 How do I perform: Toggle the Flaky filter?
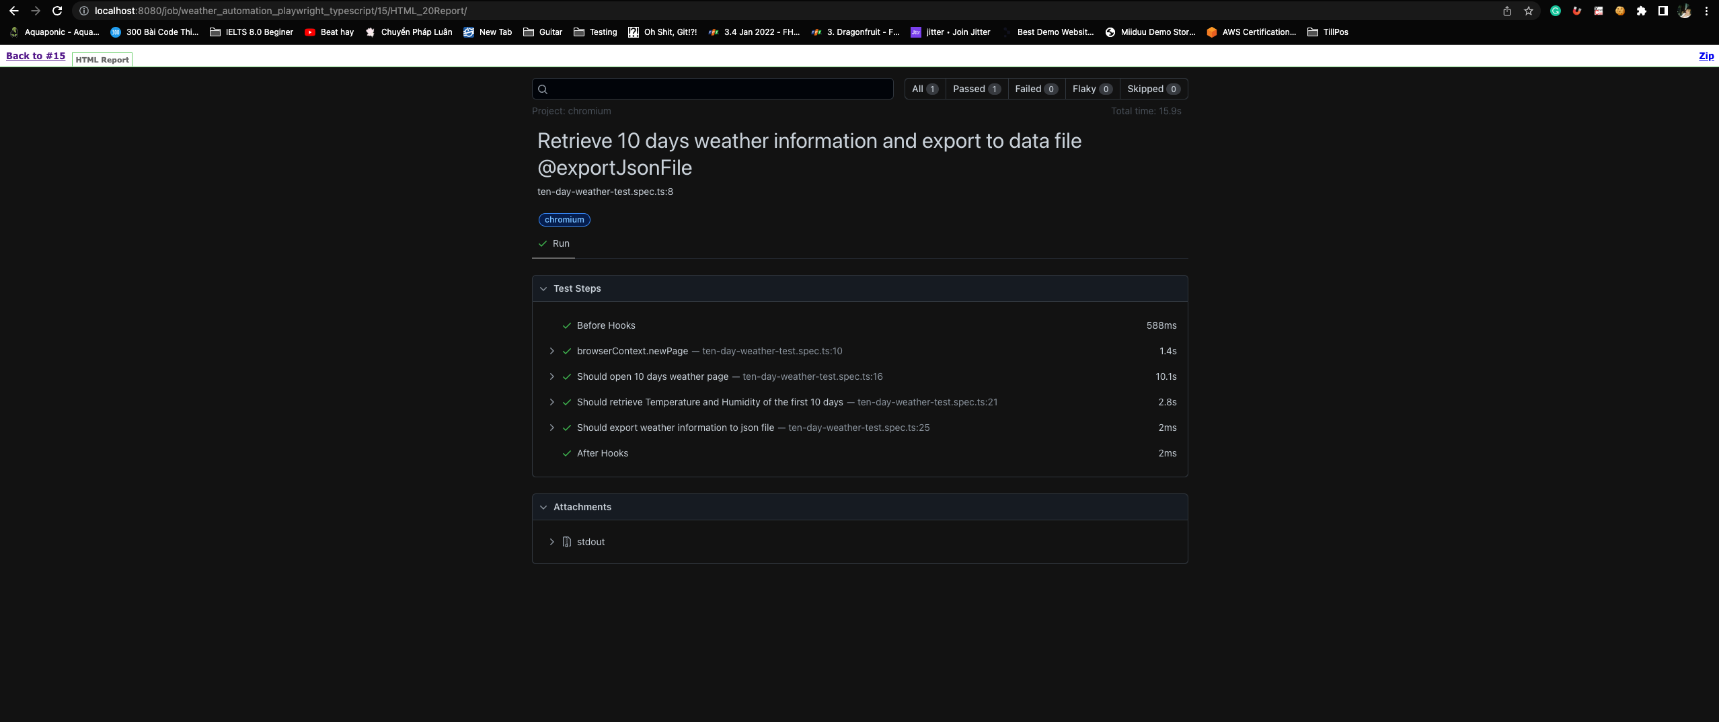coord(1092,89)
